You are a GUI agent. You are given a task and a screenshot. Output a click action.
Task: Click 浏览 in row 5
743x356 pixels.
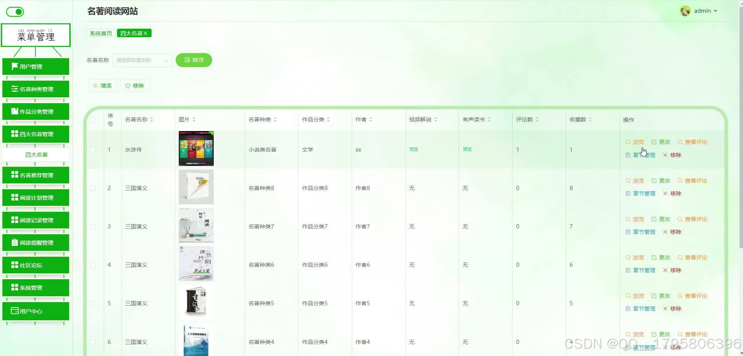coord(635,296)
